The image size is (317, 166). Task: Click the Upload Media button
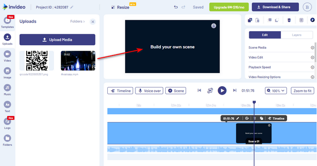pos(57,40)
